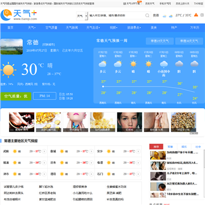This screenshot has width=205, height=205.
Task: Click the green 空气质量：优 button
Action: point(16,96)
